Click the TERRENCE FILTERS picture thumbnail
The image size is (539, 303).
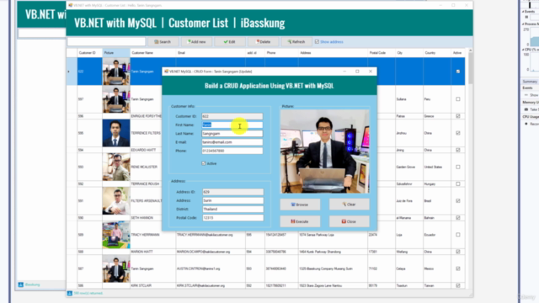116,133
